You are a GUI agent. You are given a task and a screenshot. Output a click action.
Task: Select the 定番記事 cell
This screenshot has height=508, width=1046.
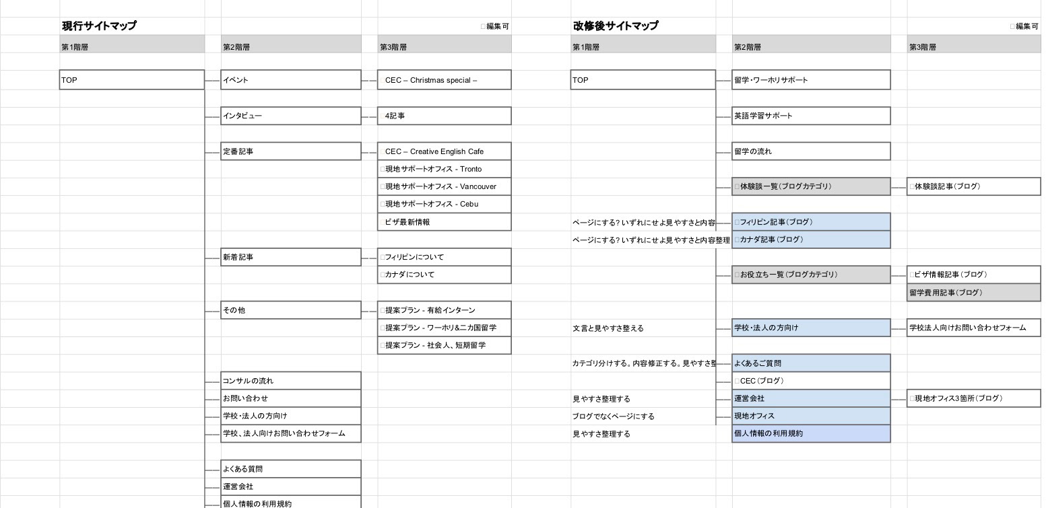(x=291, y=151)
